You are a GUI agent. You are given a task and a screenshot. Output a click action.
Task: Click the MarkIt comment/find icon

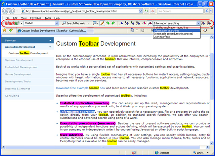pos(94,23)
